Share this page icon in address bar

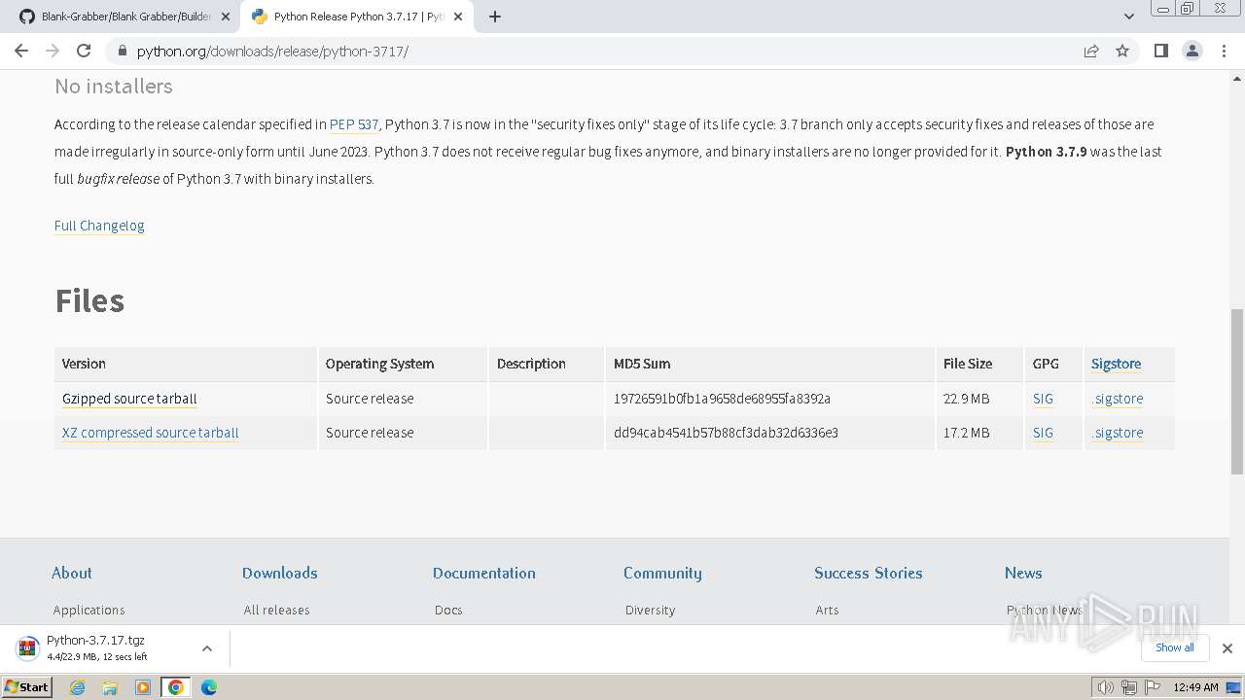[1091, 51]
